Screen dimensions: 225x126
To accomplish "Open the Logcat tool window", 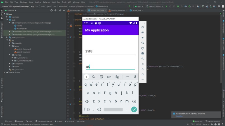I will click(70, 121).
